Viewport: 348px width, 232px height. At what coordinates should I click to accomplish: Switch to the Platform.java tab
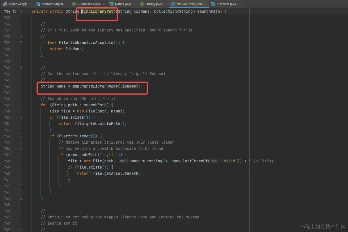pyautogui.click(x=226, y=4)
